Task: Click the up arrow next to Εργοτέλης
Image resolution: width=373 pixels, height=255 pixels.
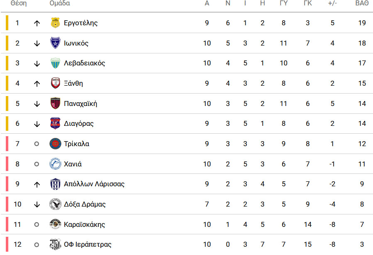Action: [x=37, y=23]
